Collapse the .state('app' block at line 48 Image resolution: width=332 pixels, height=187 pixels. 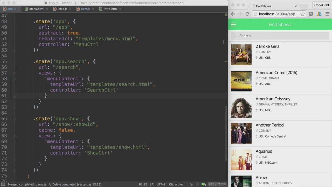tap(14, 22)
